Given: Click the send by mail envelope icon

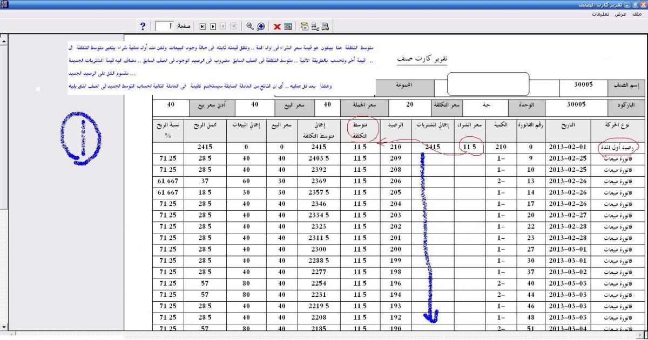Looking at the screenshot, I should pyautogui.click(x=304, y=26).
